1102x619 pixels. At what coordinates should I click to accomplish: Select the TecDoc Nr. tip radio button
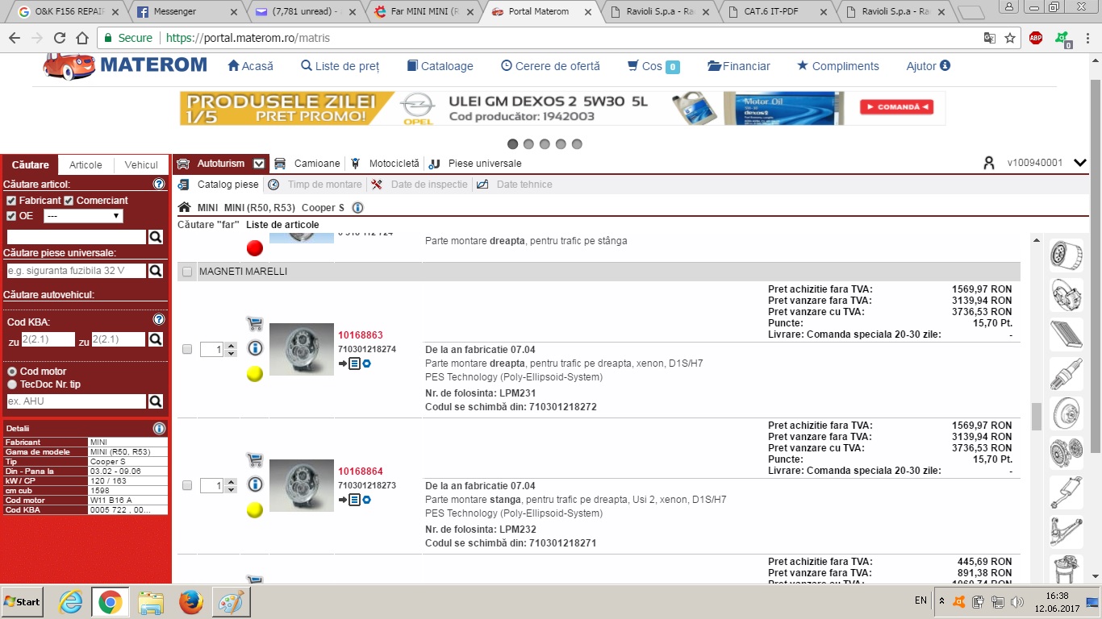(11, 384)
